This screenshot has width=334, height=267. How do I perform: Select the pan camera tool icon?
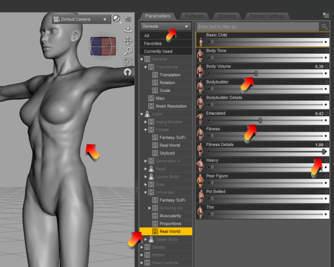coord(128,40)
